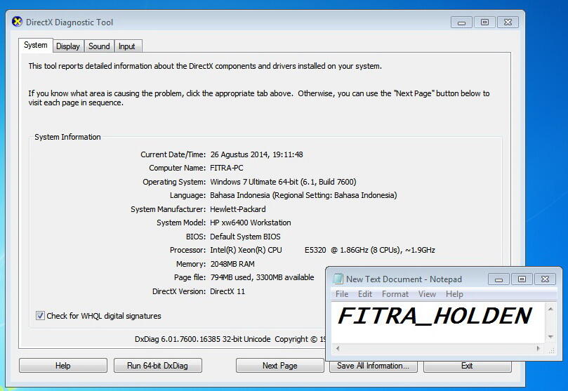
Task: Open Notepad View menu
Action: click(427, 294)
